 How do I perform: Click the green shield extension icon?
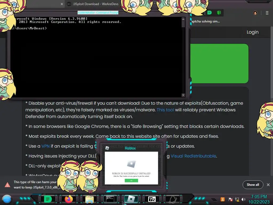(219, 13)
